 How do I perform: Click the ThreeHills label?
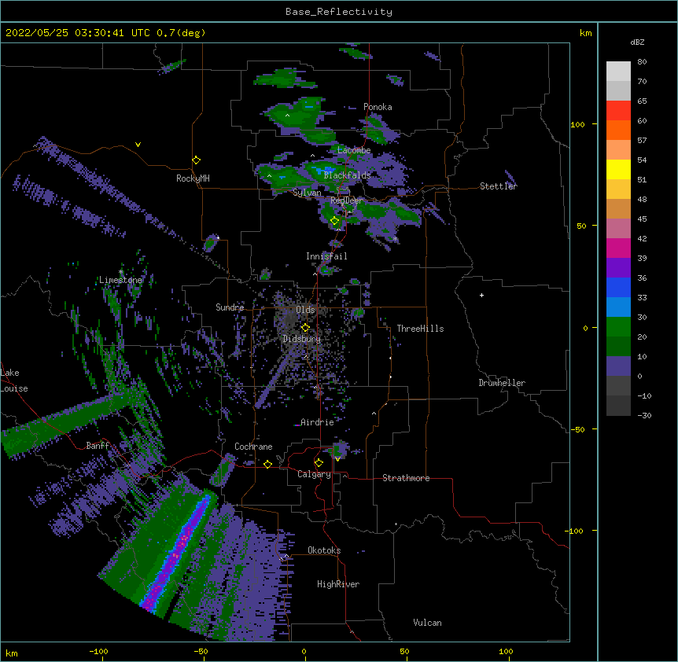(x=420, y=329)
